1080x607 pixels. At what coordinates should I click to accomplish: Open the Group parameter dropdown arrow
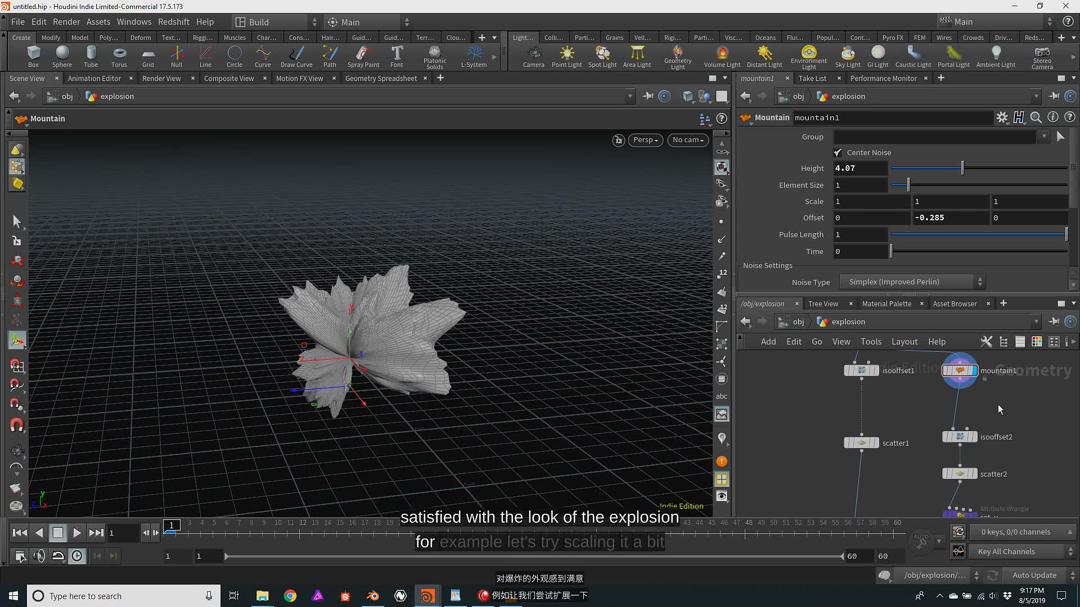(1044, 137)
